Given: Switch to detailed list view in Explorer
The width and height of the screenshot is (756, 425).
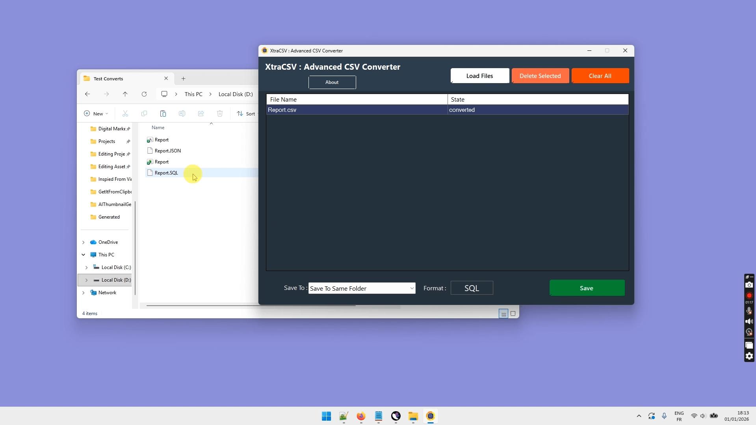Looking at the screenshot, I should click(503, 313).
